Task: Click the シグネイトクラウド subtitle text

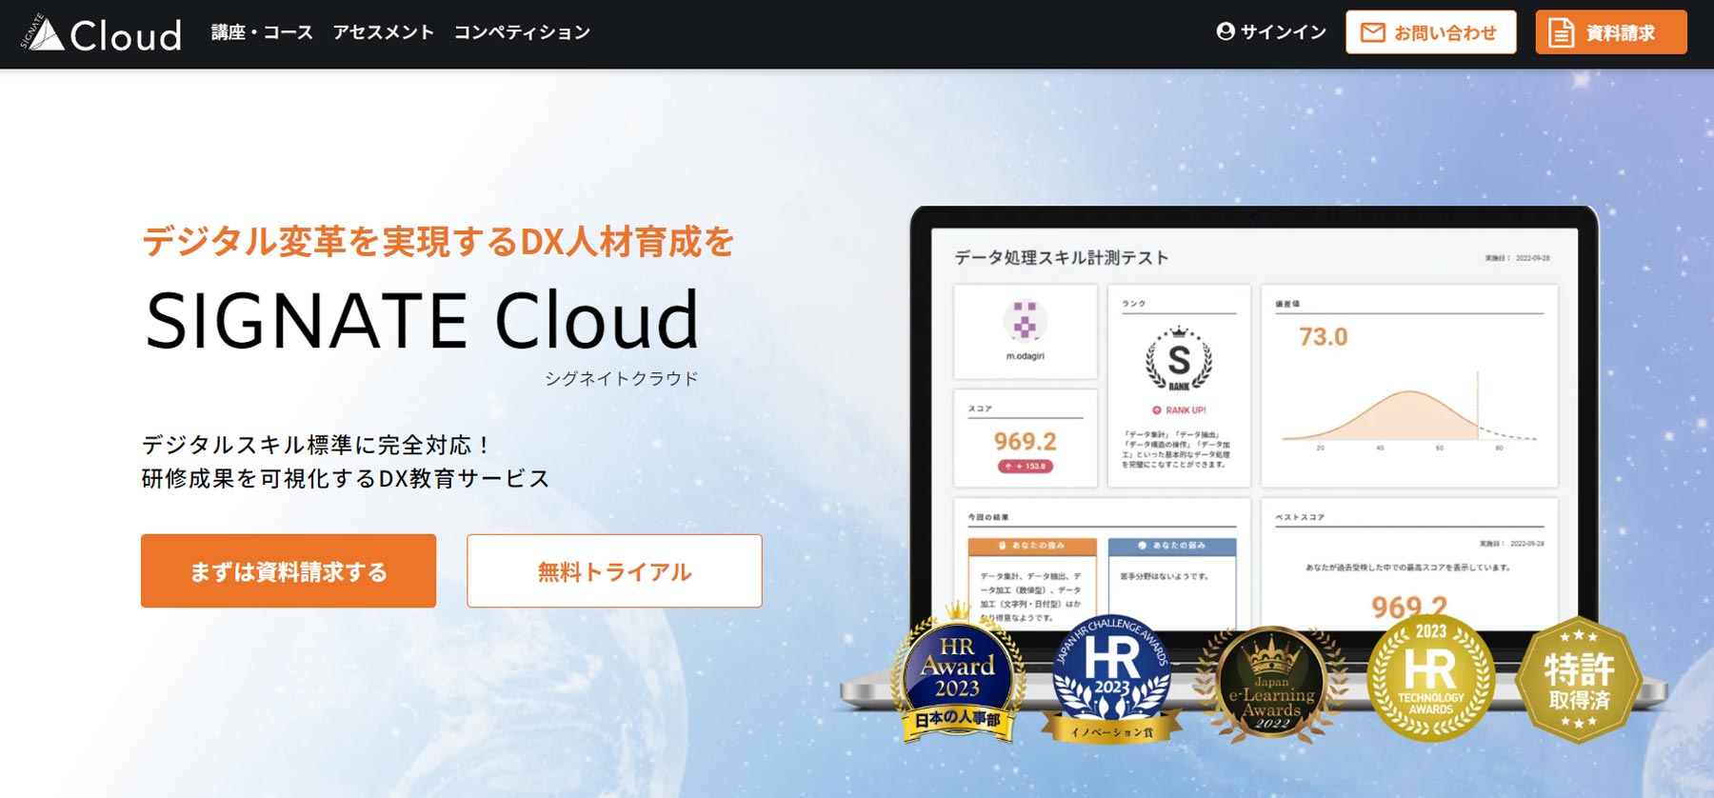Action: click(x=622, y=378)
